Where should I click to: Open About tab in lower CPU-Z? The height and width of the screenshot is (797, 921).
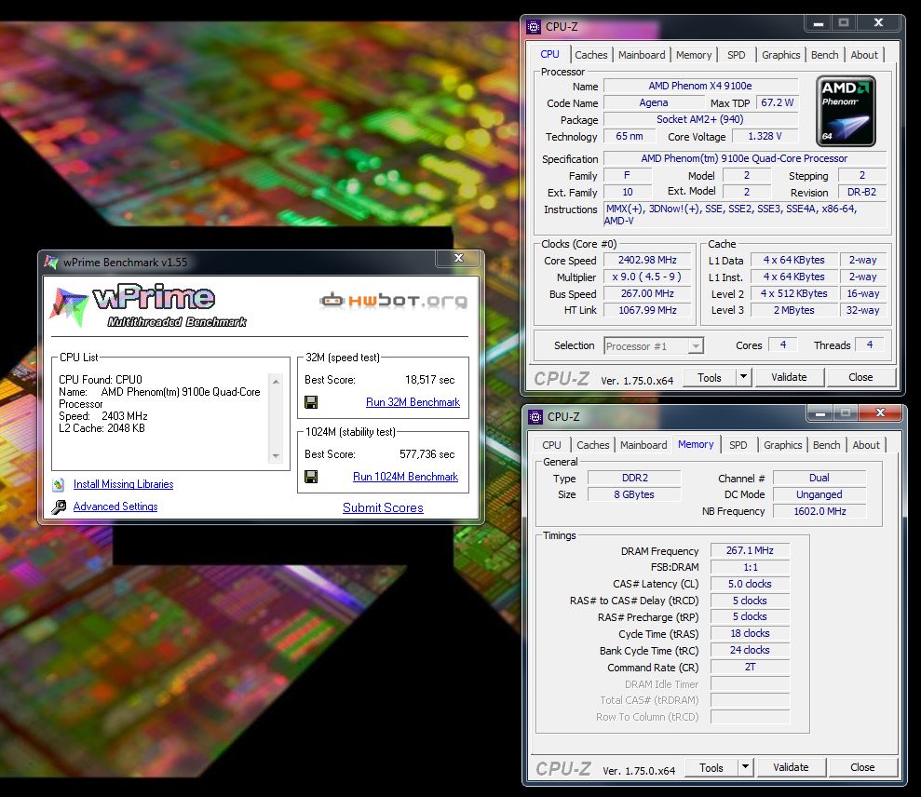[x=866, y=445]
